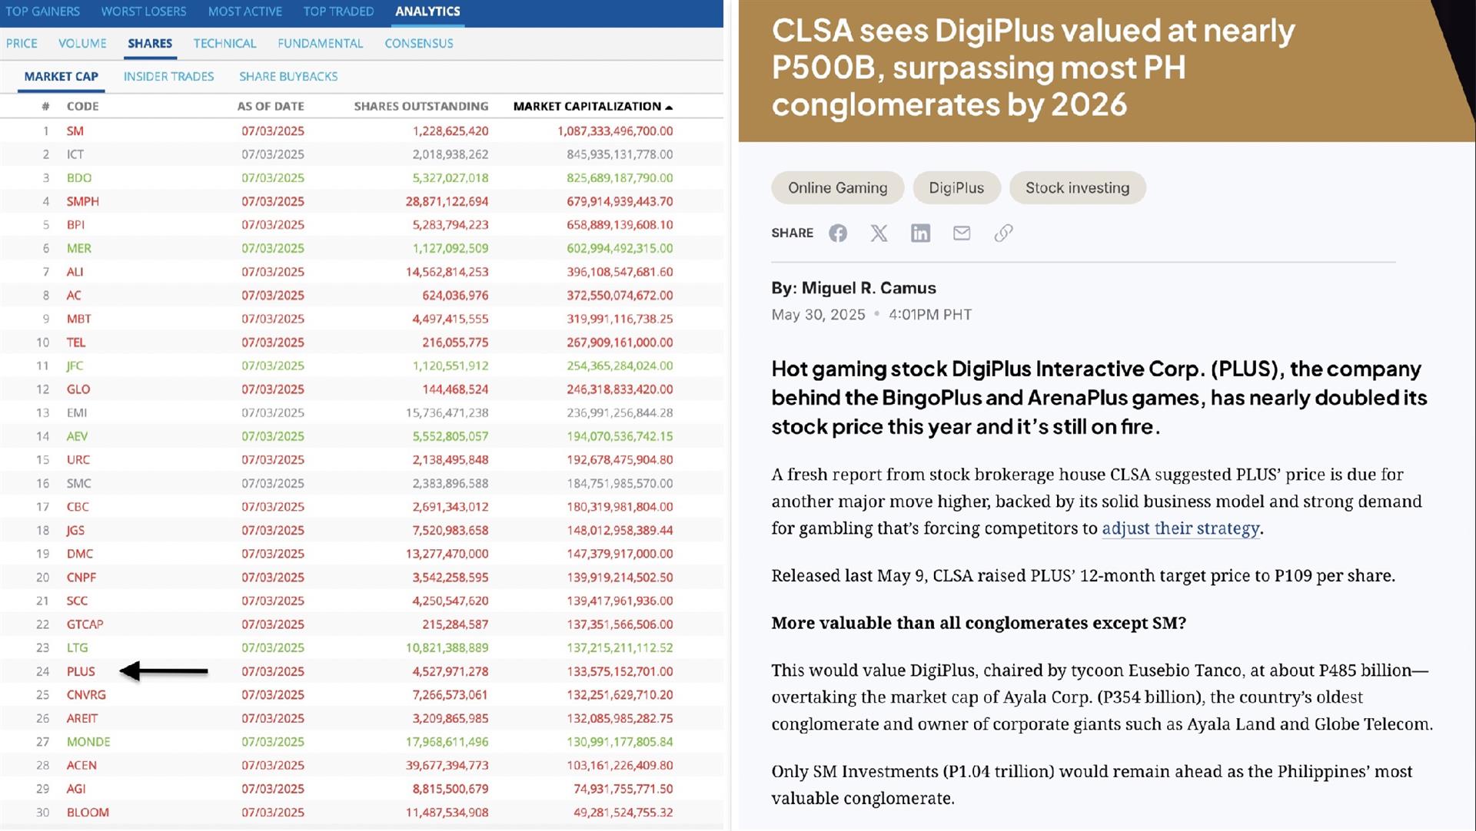Image resolution: width=1476 pixels, height=831 pixels.
Task: Open the ICT stock code
Action: pos(75,154)
